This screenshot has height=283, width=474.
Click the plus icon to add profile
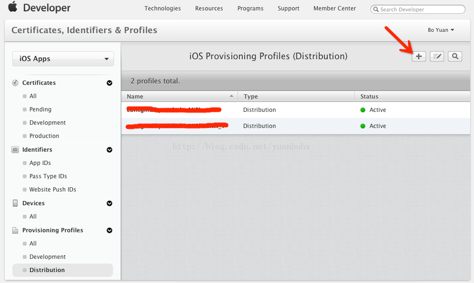click(418, 56)
